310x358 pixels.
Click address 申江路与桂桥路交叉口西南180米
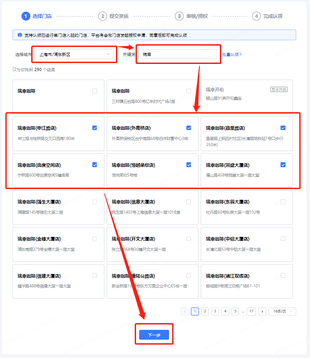tap(46, 139)
